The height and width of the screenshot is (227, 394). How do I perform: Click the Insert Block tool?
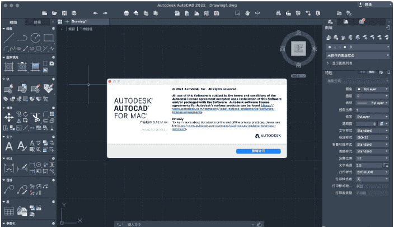click(22, 89)
